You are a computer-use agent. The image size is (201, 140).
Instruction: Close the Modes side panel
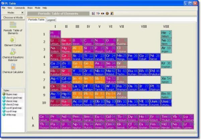coord(23,13)
